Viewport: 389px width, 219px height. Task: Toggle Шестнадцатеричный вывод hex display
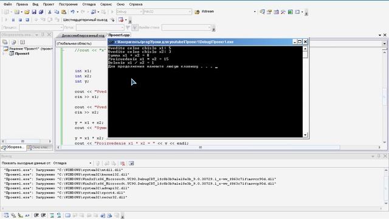click(x=85, y=20)
